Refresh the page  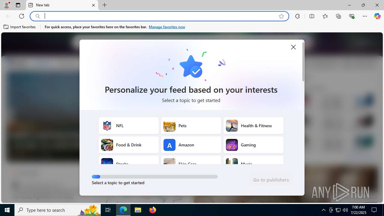tap(22, 16)
